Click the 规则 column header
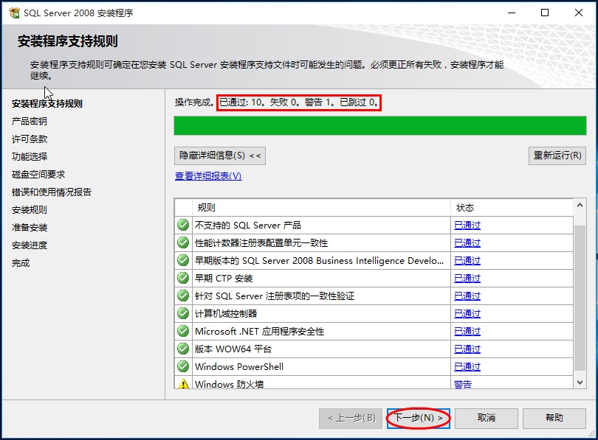 [x=321, y=207]
